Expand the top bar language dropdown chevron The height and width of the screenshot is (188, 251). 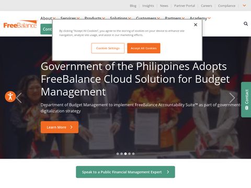point(244,6)
